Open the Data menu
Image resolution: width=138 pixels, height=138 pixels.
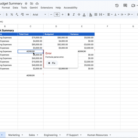[x=15, y=7]
